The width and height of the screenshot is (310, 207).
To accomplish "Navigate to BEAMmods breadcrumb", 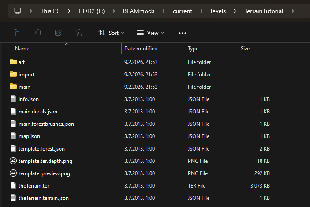I will [138, 11].
